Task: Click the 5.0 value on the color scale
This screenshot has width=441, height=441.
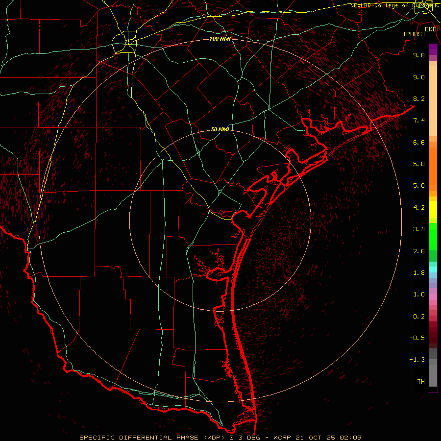Action: point(419,186)
